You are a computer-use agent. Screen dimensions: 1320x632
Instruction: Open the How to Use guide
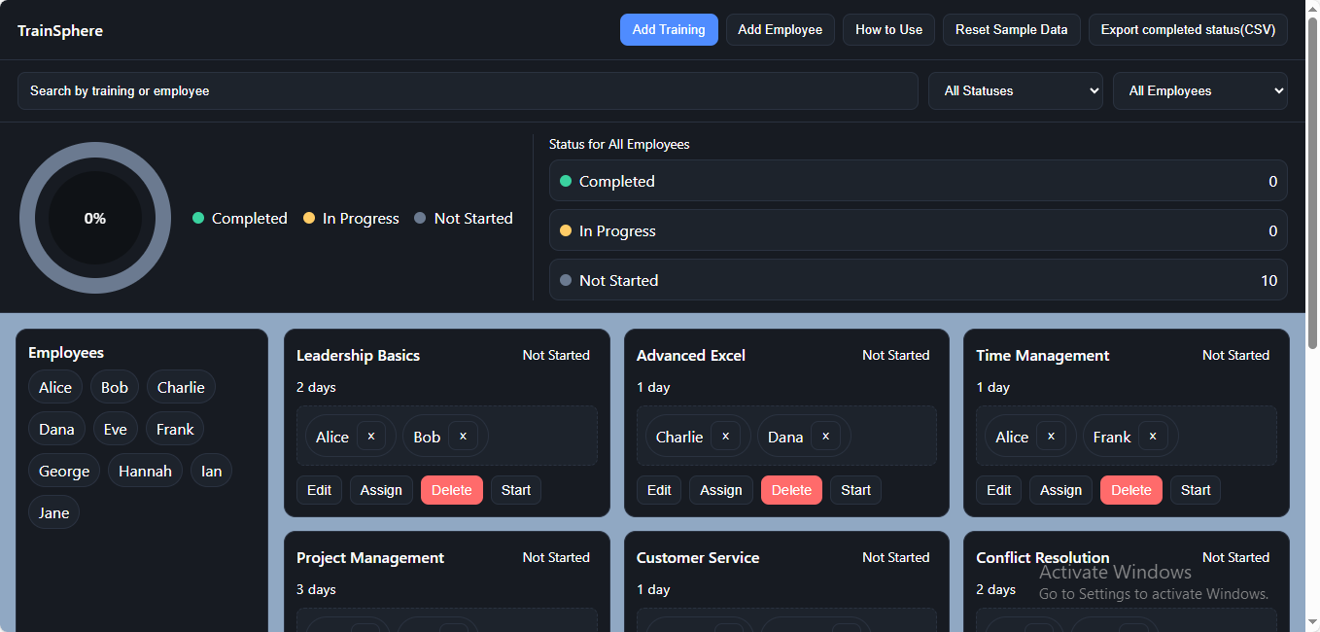(x=888, y=30)
